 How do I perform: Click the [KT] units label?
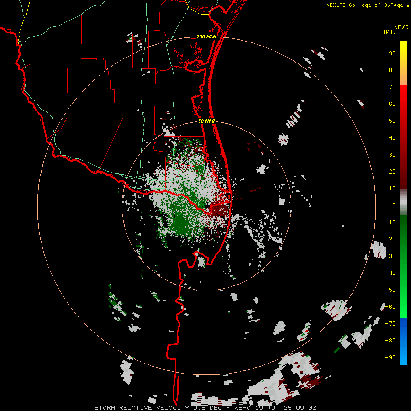pos(390,32)
